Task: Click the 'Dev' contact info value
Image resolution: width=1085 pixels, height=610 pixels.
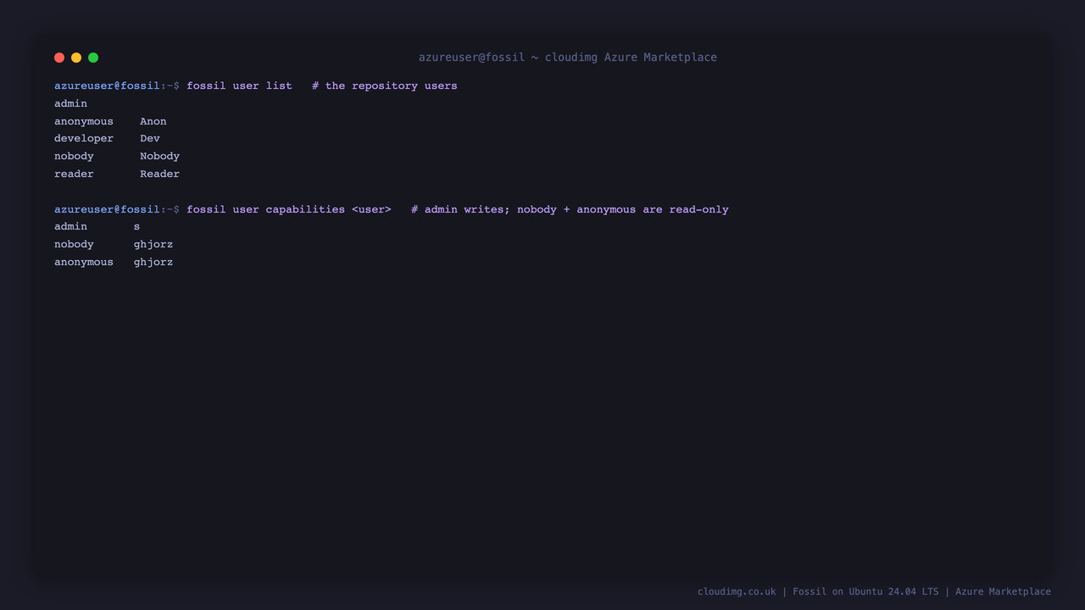Action: point(150,138)
